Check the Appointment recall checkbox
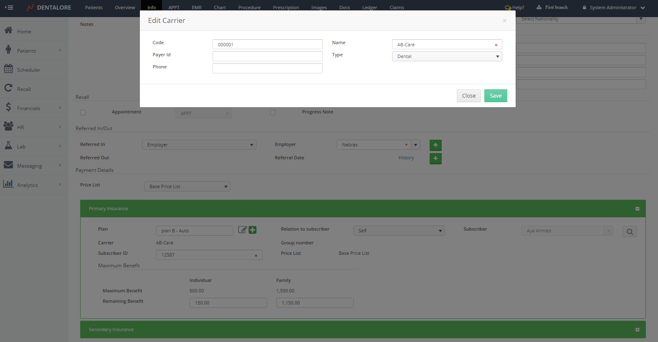The width and height of the screenshot is (658, 342). pos(83,112)
